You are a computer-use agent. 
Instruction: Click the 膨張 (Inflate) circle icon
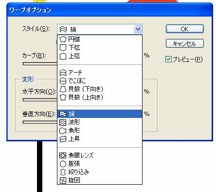point(63,164)
